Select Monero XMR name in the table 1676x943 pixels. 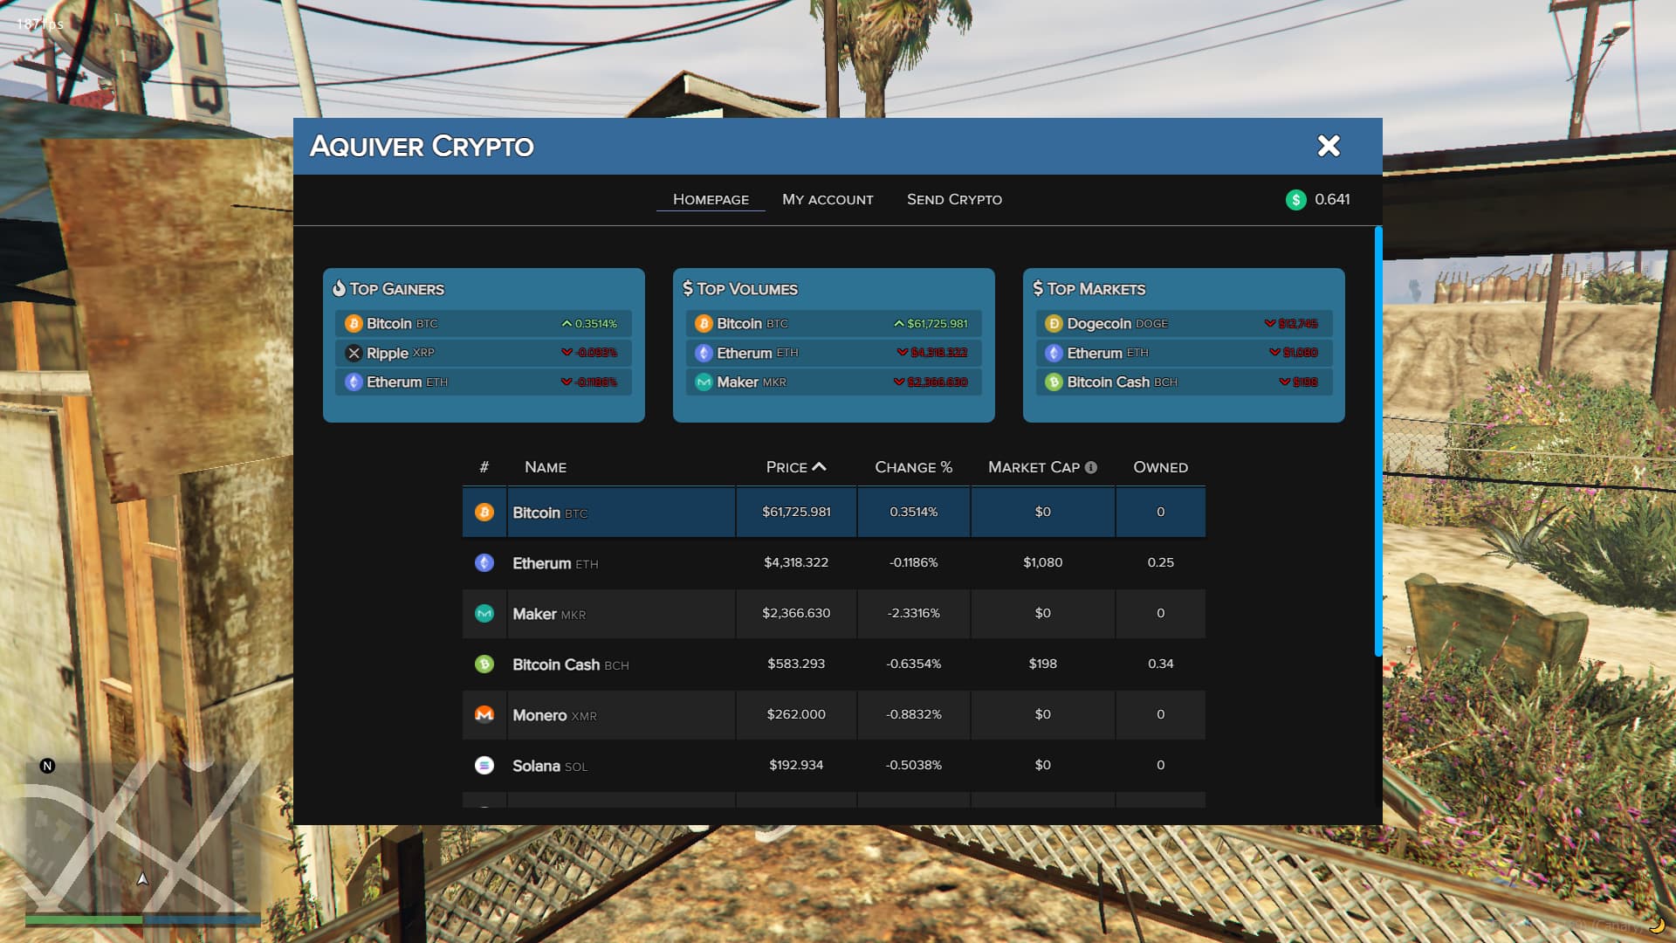[x=554, y=715]
